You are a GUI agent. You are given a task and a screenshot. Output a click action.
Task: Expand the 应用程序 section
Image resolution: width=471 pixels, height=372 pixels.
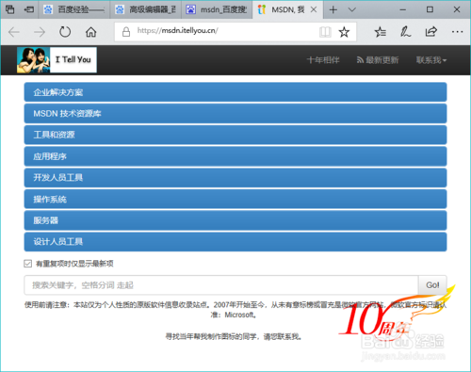pyautogui.click(x=235, y=156)
